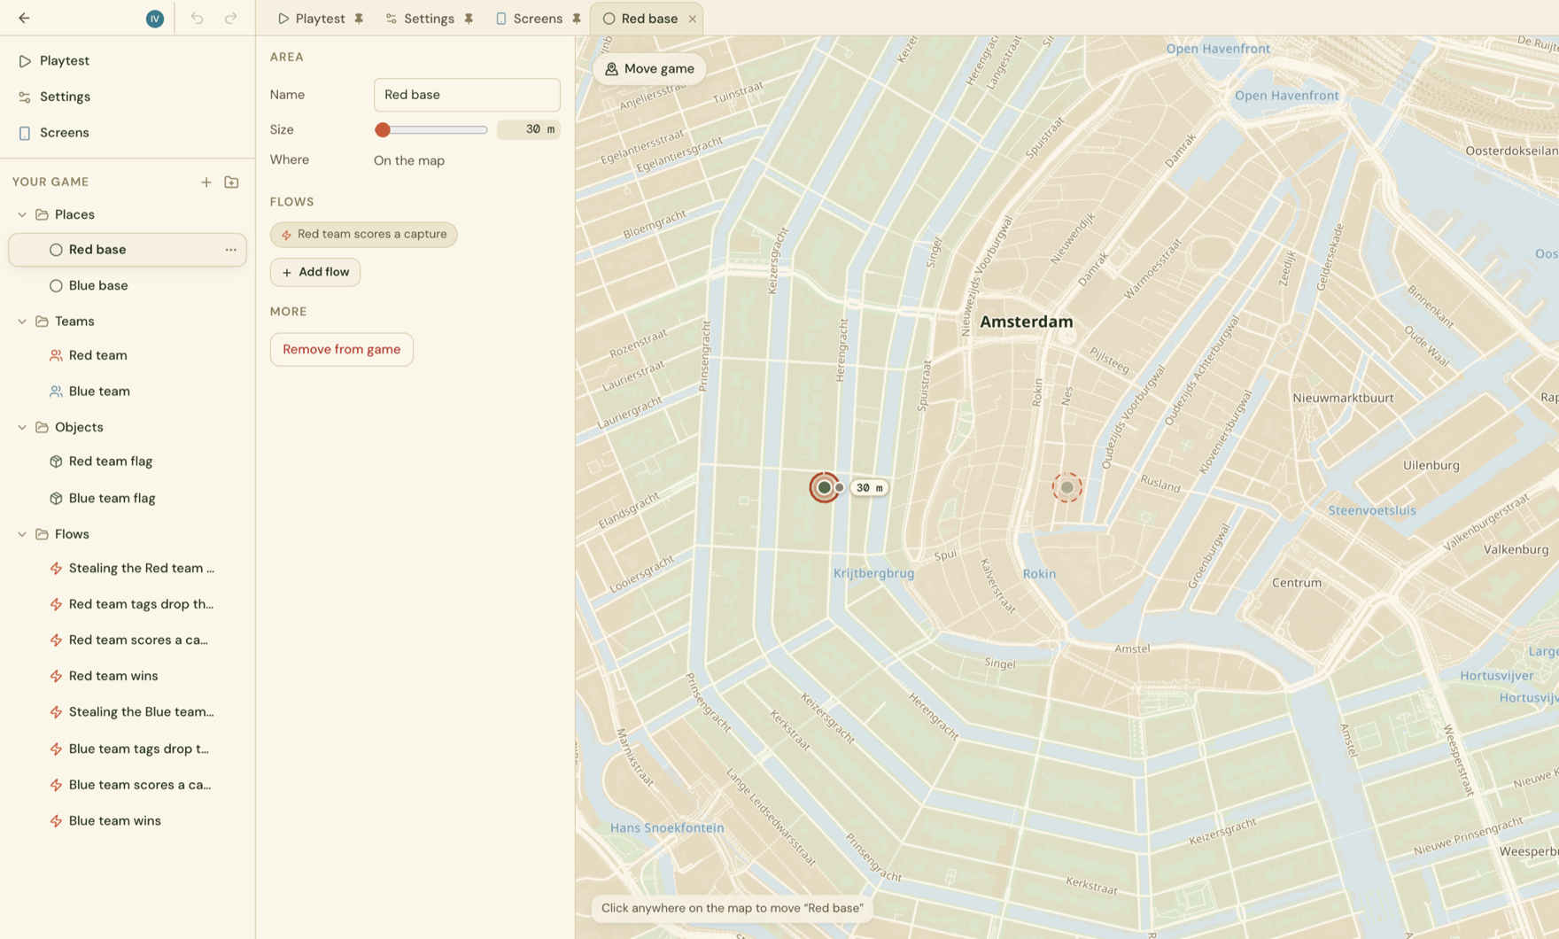Viewport: 1559px width, 939px height.
Task: Open the Red team scores a capture flow chip
Action: point(364,235)
